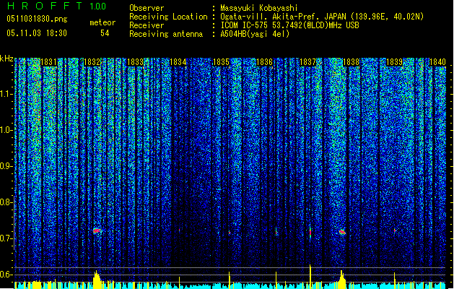Click the tall red echo at 1837
Screen dimensions: 454x289
point(310,233)
